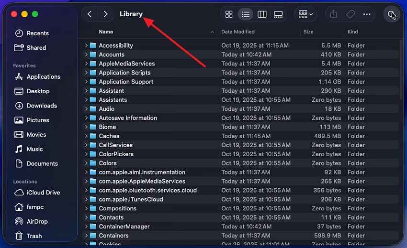This screenshot has height=248, width=407.
Task: Select the com.apple.aiml.instrumentation folder
Action: tap(241, 173)
